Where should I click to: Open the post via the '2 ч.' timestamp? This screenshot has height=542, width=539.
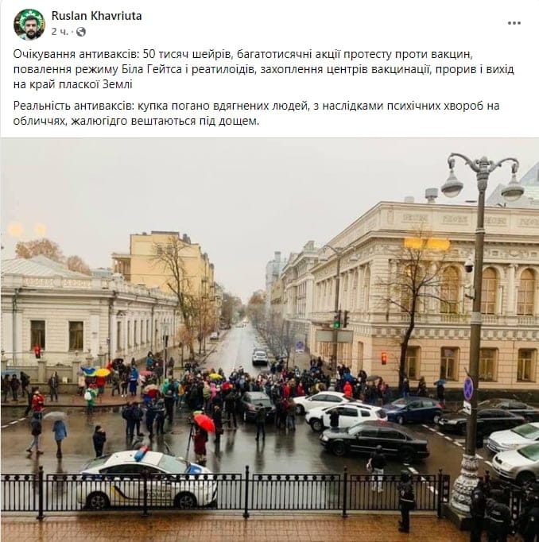click(60, 32)
